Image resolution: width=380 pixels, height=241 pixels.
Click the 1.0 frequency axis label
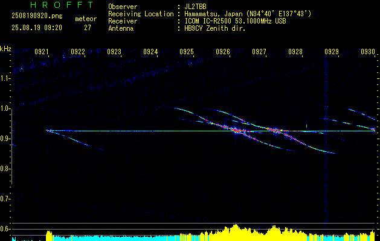click(5, 108)
